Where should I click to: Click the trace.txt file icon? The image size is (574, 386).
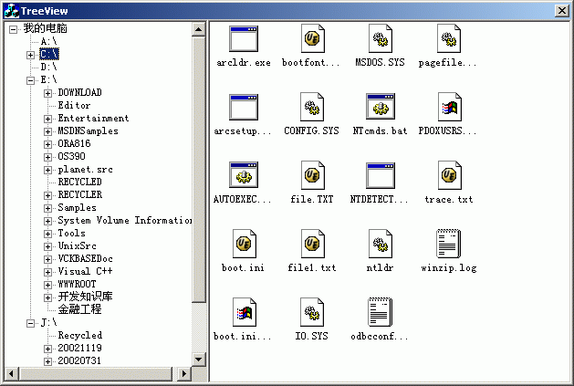(x=450, y=175)
